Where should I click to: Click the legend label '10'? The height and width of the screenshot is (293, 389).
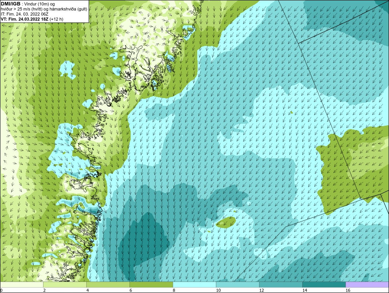(x=218, y=290)
